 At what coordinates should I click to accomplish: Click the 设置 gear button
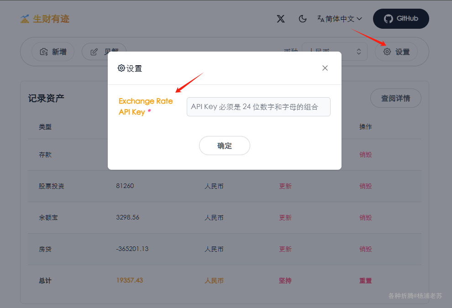[x=396, y=52]
